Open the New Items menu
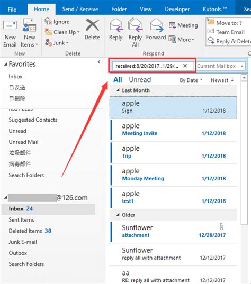Screen dimensions: 251x284 pyautogui.click(x=29, y=33)
